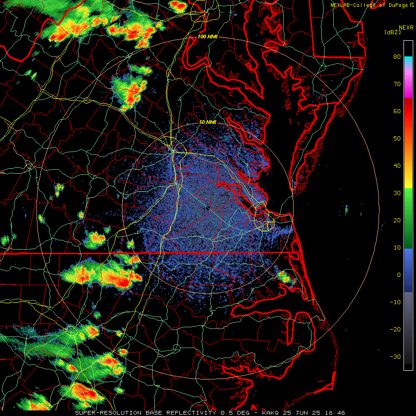Select the 80 value on the dBZ scale
Screen dimensions: 416x416
pos(397,56)
